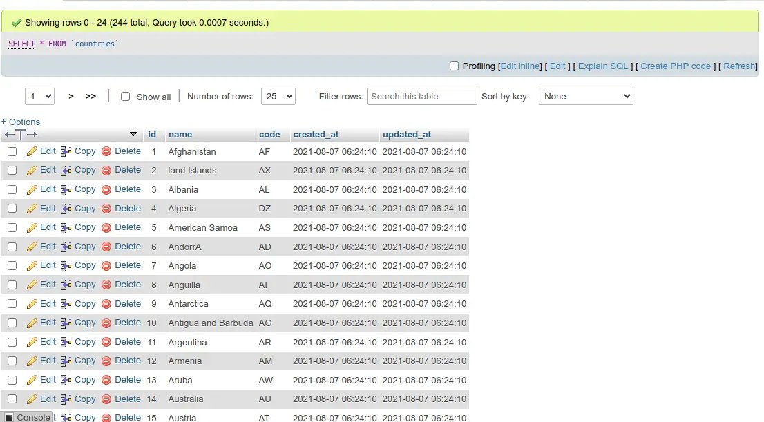Check the Show all checkbox
The height and width of the screenshot is (422, 764).
[x=125, y=97]
